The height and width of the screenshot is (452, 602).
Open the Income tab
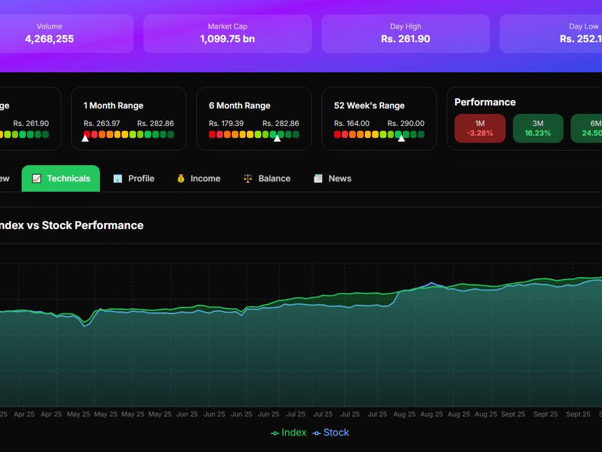click(x=199, y=178)
